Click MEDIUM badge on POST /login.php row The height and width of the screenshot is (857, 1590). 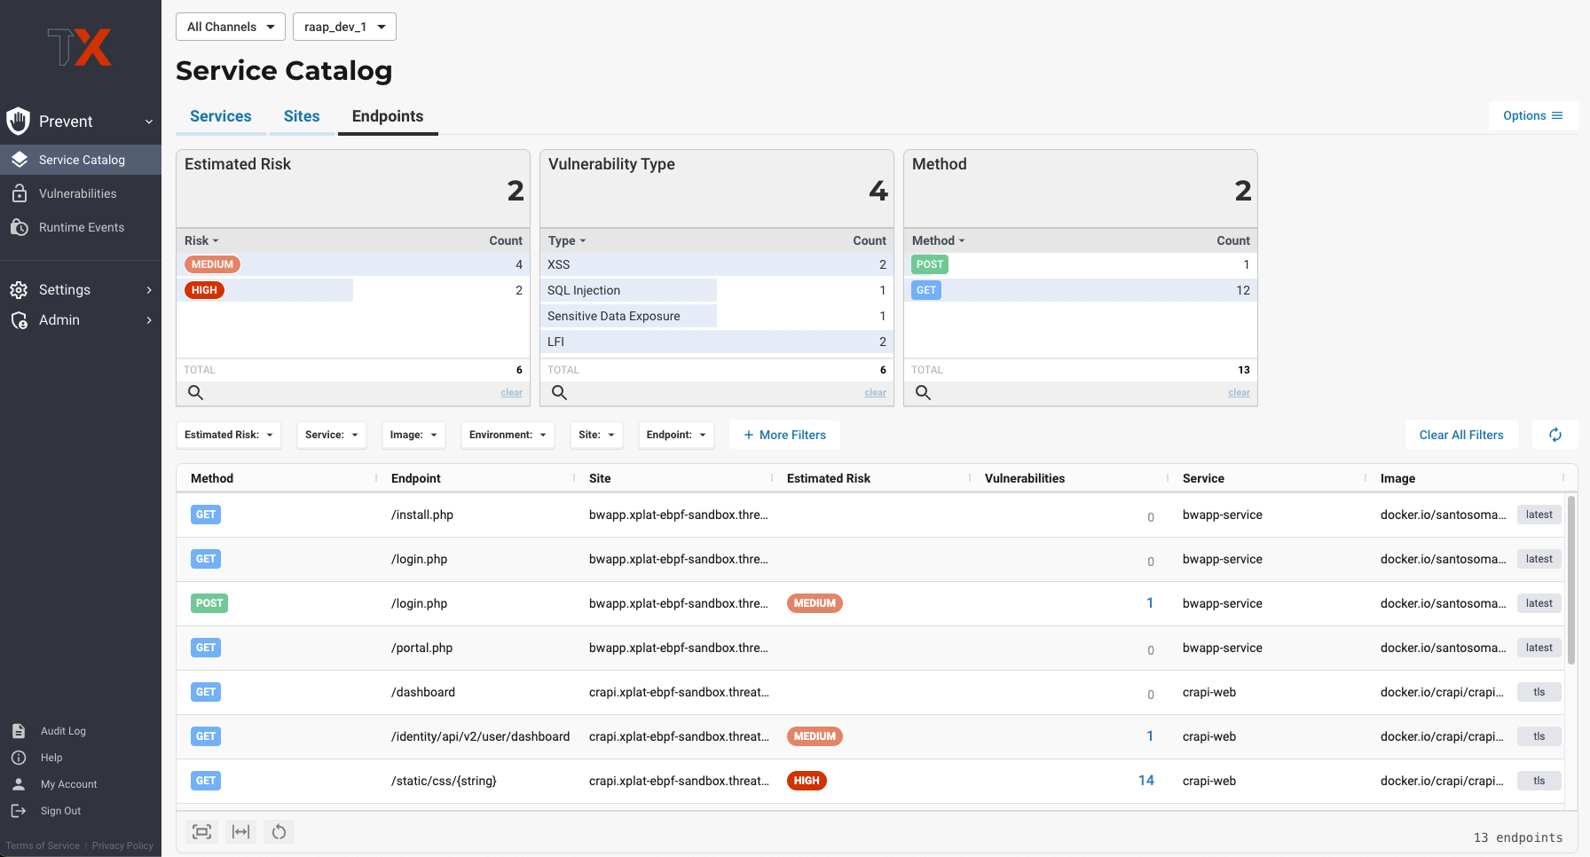[815, 603]
